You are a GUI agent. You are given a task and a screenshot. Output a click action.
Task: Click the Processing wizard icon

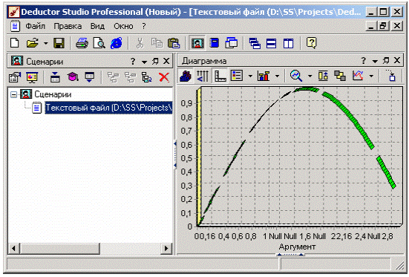tap(55, 77)
